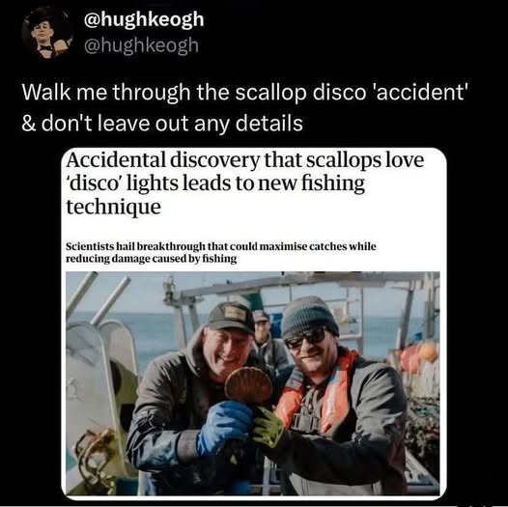
Task: Click the orange buoys on the boat's edge
Action: point(418,357)
